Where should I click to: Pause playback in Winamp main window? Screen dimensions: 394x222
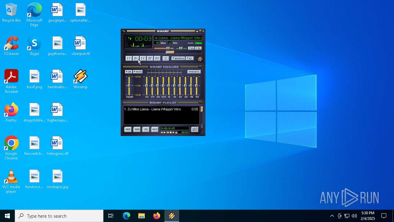click(x=143, y=58)
